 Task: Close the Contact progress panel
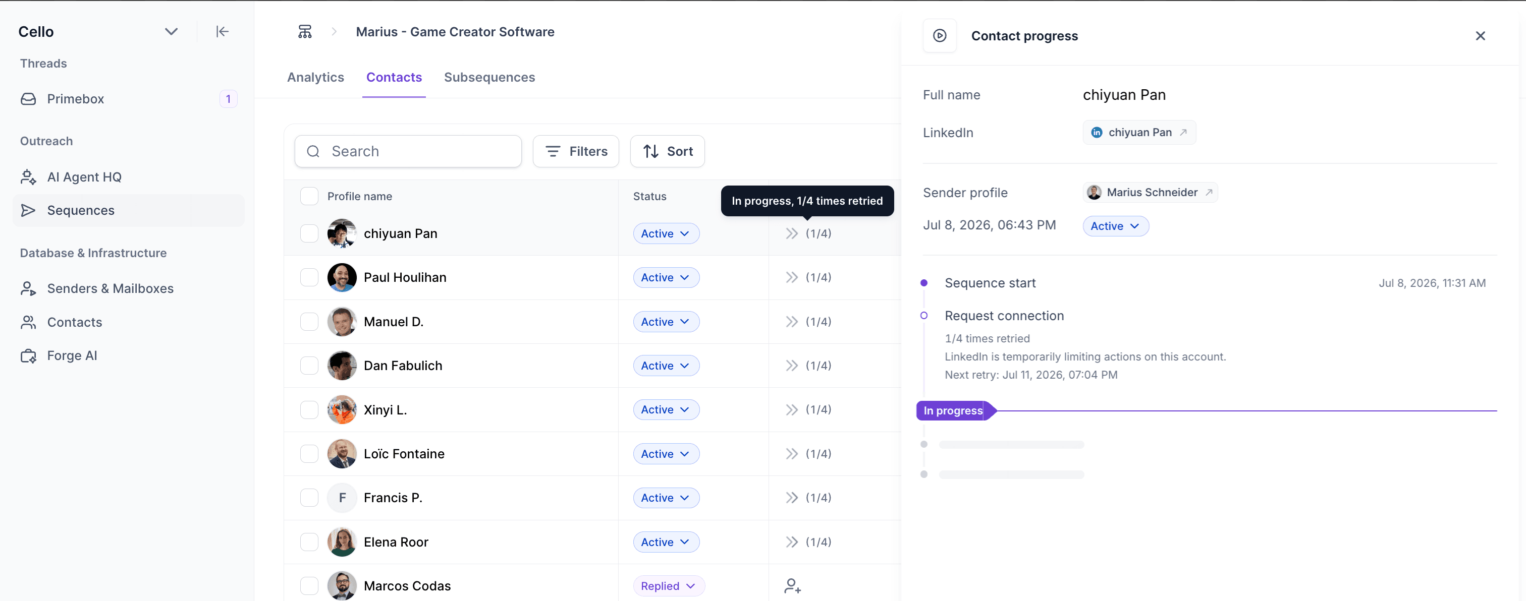click(1480, 35)
